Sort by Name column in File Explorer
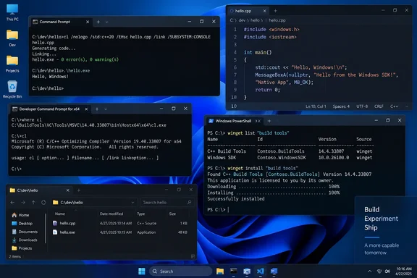 click(60, 214)
